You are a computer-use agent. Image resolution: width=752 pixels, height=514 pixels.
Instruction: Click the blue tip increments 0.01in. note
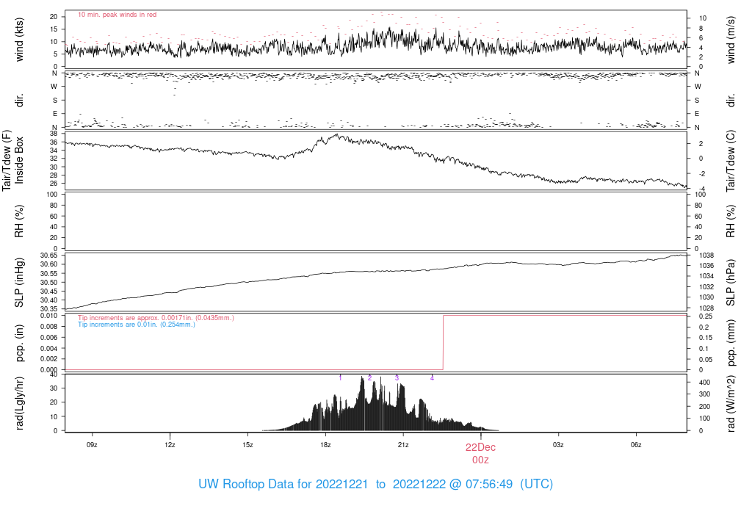136,325
